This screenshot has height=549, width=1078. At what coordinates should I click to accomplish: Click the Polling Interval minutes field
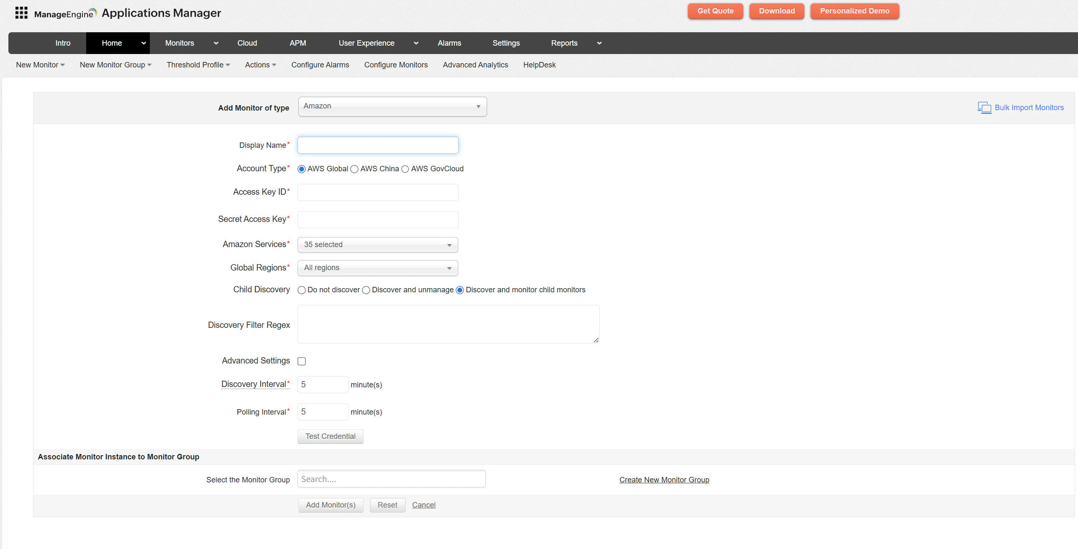point(323,412)
